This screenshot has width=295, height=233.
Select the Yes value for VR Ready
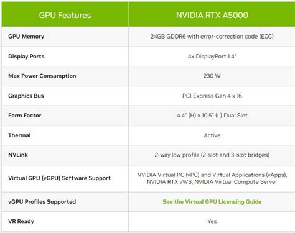coord(212,221)
